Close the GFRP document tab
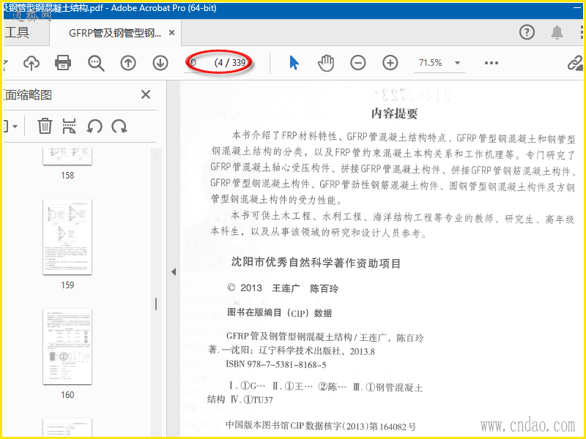586x439 pixels. coord(171,33)
